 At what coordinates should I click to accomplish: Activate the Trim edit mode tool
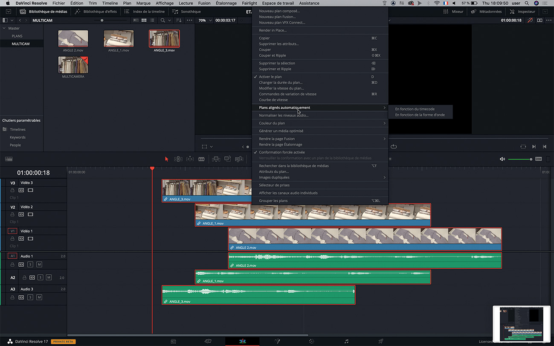[178, 159]
